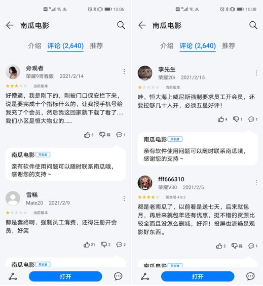The height and width of the screenshot is (286, 263).
Task: Open more options menu for 李先生's review
Action: pyautogui.click(x=256, y=73)
